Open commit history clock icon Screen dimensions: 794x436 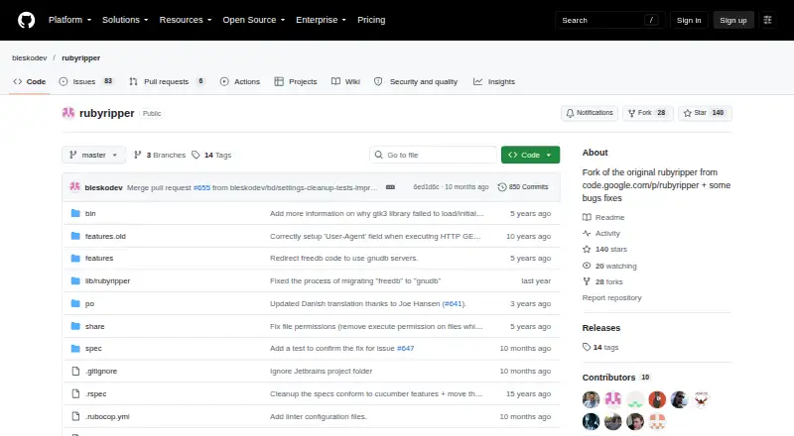pos(502,187)
